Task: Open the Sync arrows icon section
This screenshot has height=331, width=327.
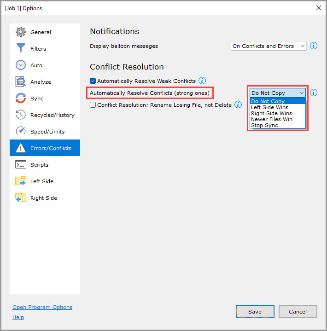Action: pyautogui.click(x=21, y=99)
